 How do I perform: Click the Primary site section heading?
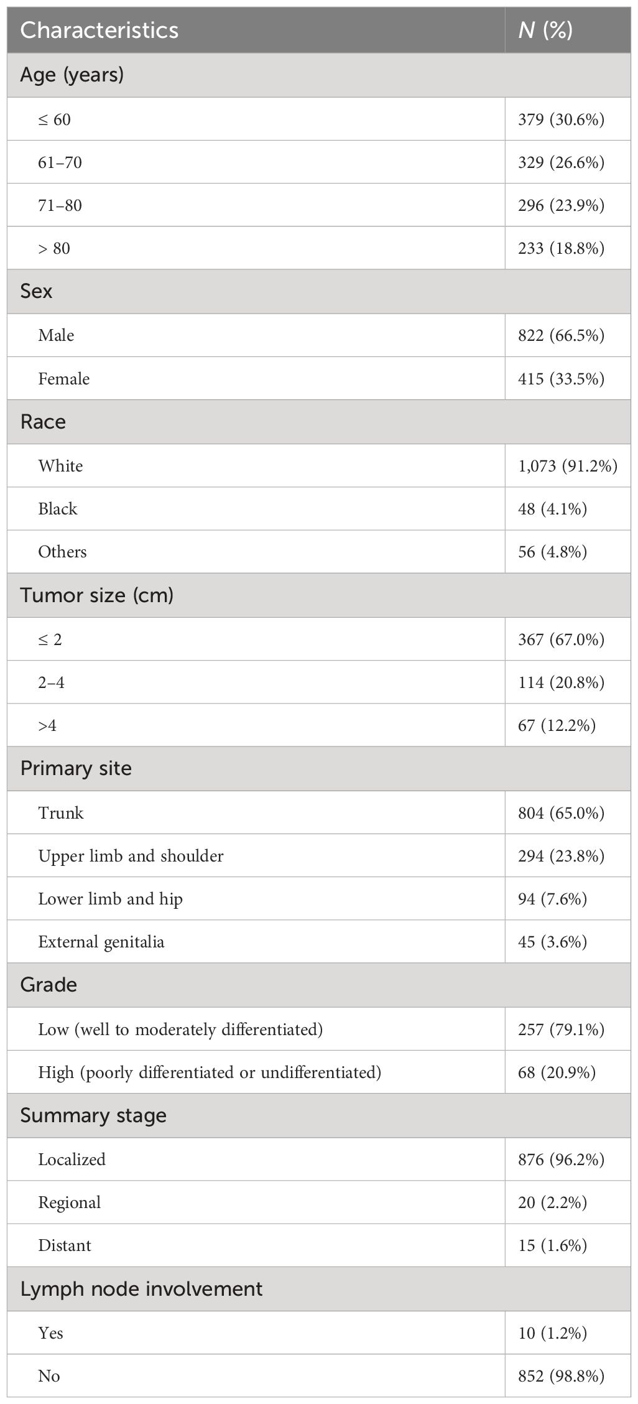click(x=76, y=768)
